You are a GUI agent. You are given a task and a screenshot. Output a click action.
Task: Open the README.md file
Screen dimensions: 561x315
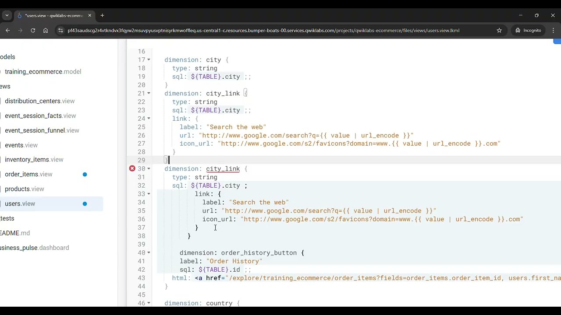coord(15,233)
